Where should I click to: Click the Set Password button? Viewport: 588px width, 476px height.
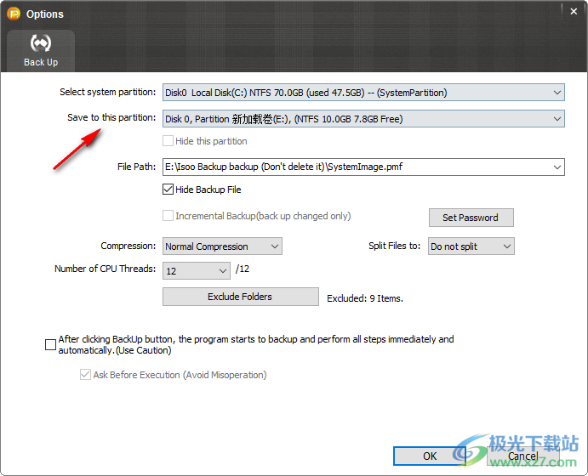click(471, 218)
